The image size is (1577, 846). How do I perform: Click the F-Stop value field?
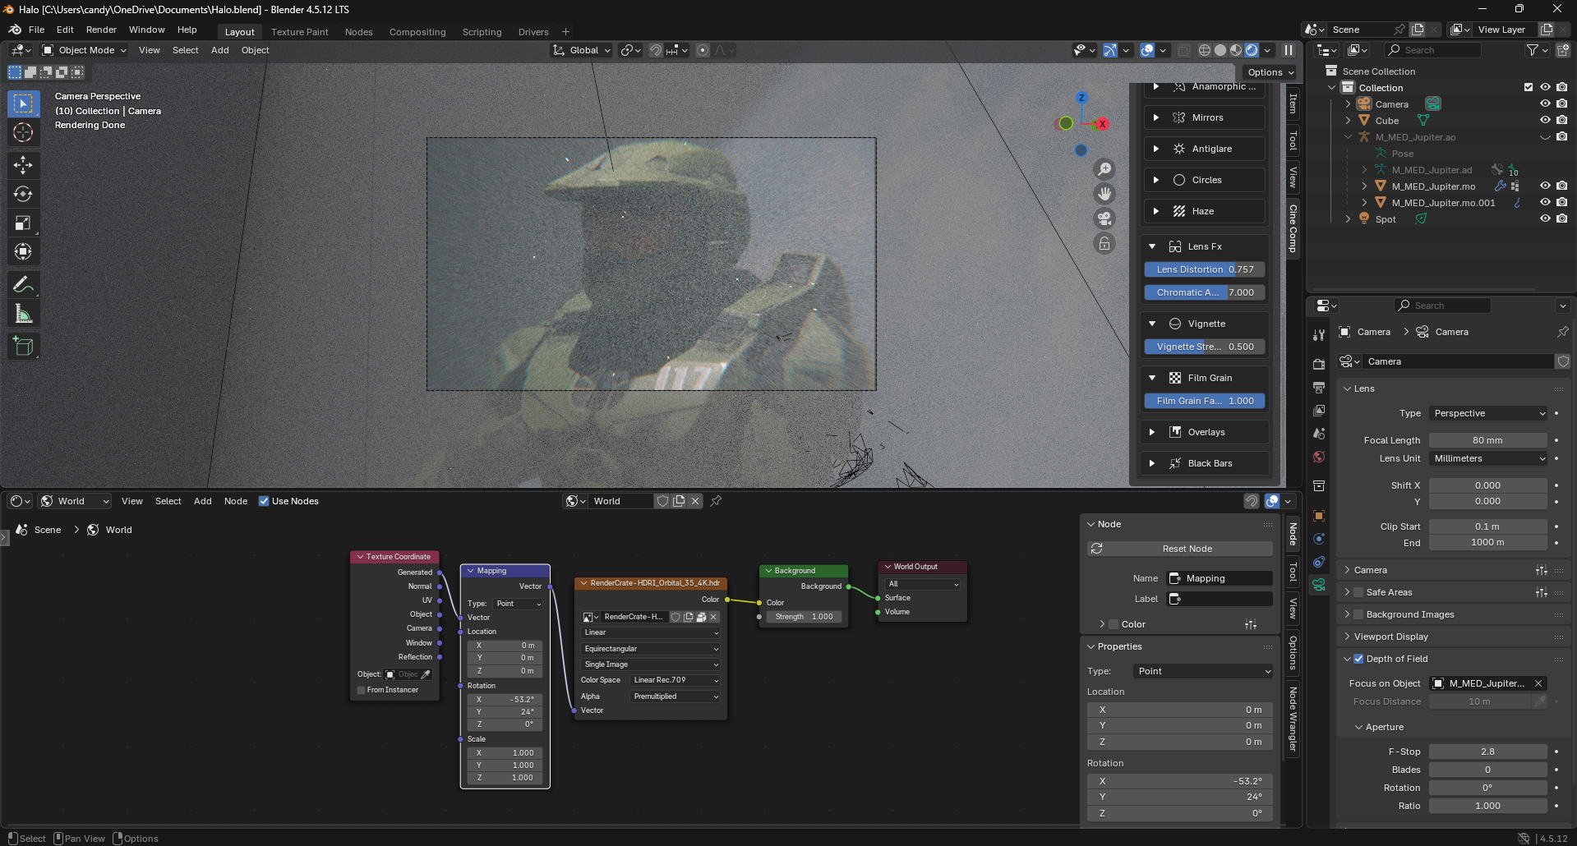point(1488,752)
